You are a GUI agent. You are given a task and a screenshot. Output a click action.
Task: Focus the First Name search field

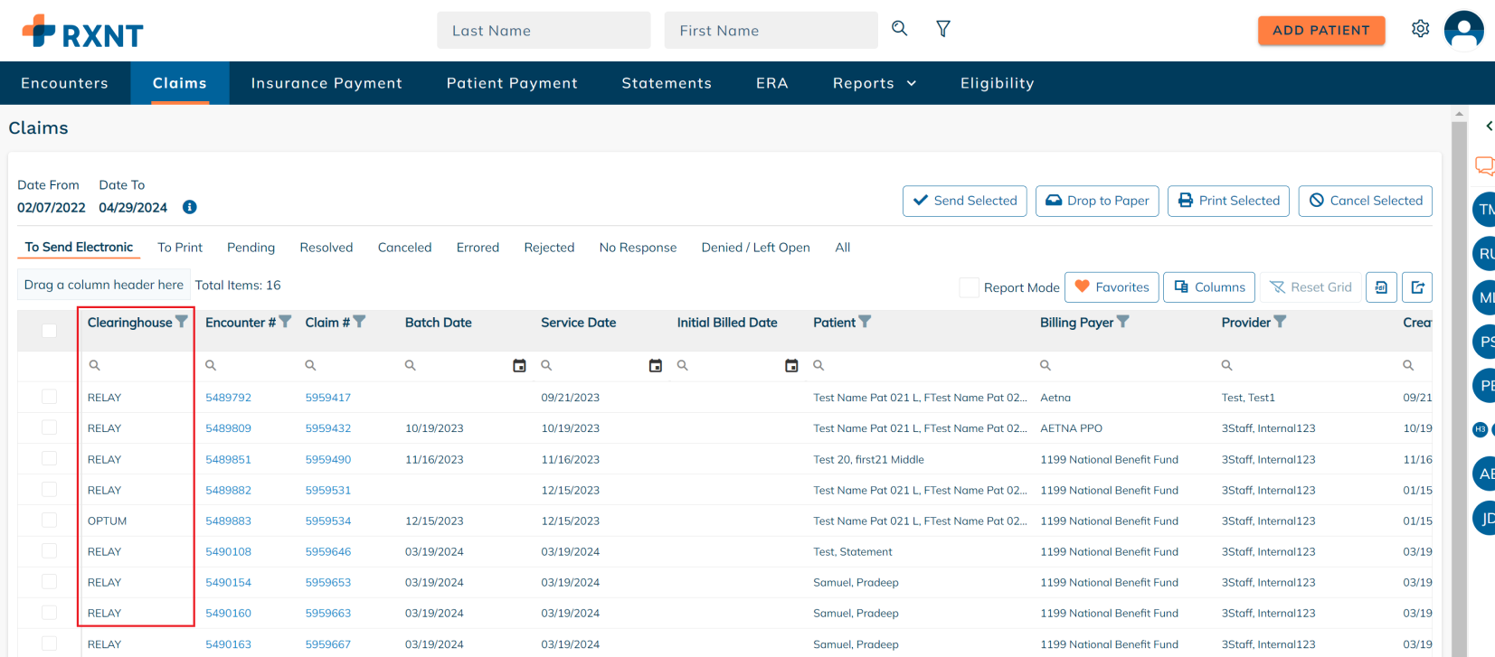pyautogui.click(x=771, y=30)
